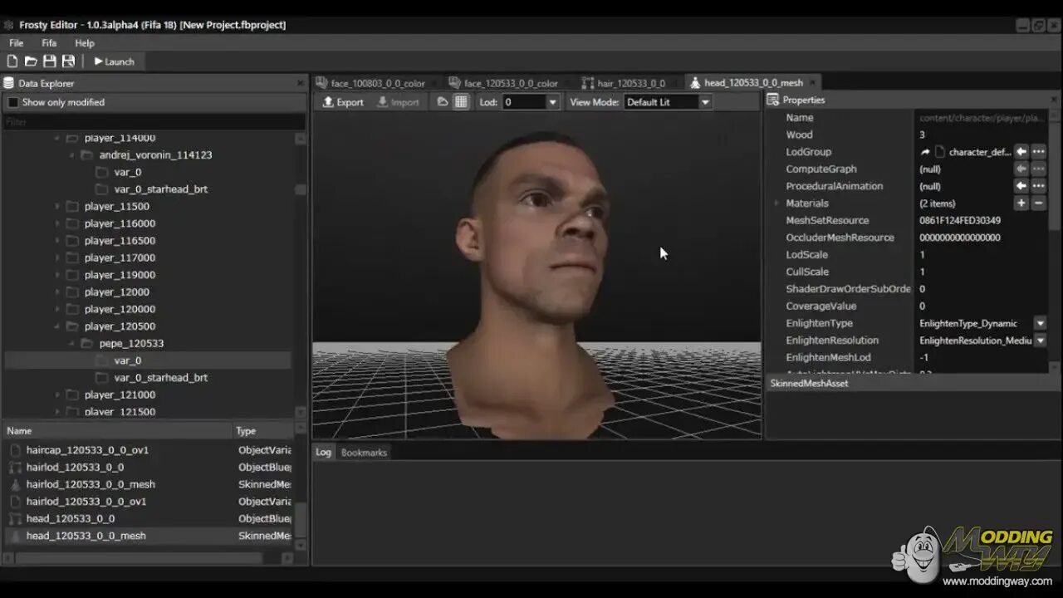The width and height of the screenshot is (1063, 598).
Task: Click the icon left of the grid toggle
Action: [443, 102]
